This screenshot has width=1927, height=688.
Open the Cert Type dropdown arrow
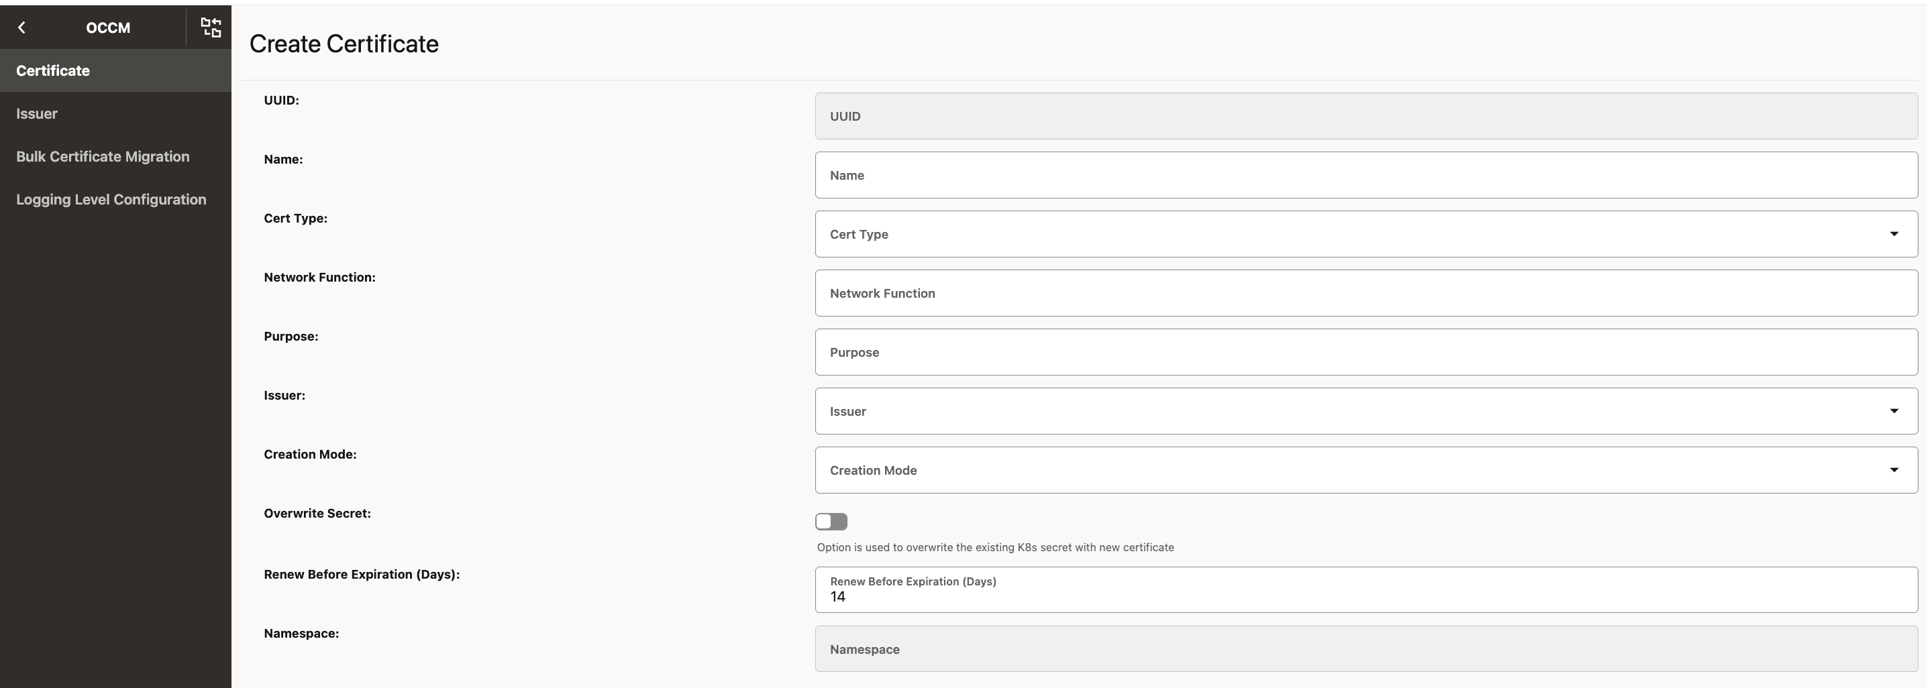tap(1894, 234)
